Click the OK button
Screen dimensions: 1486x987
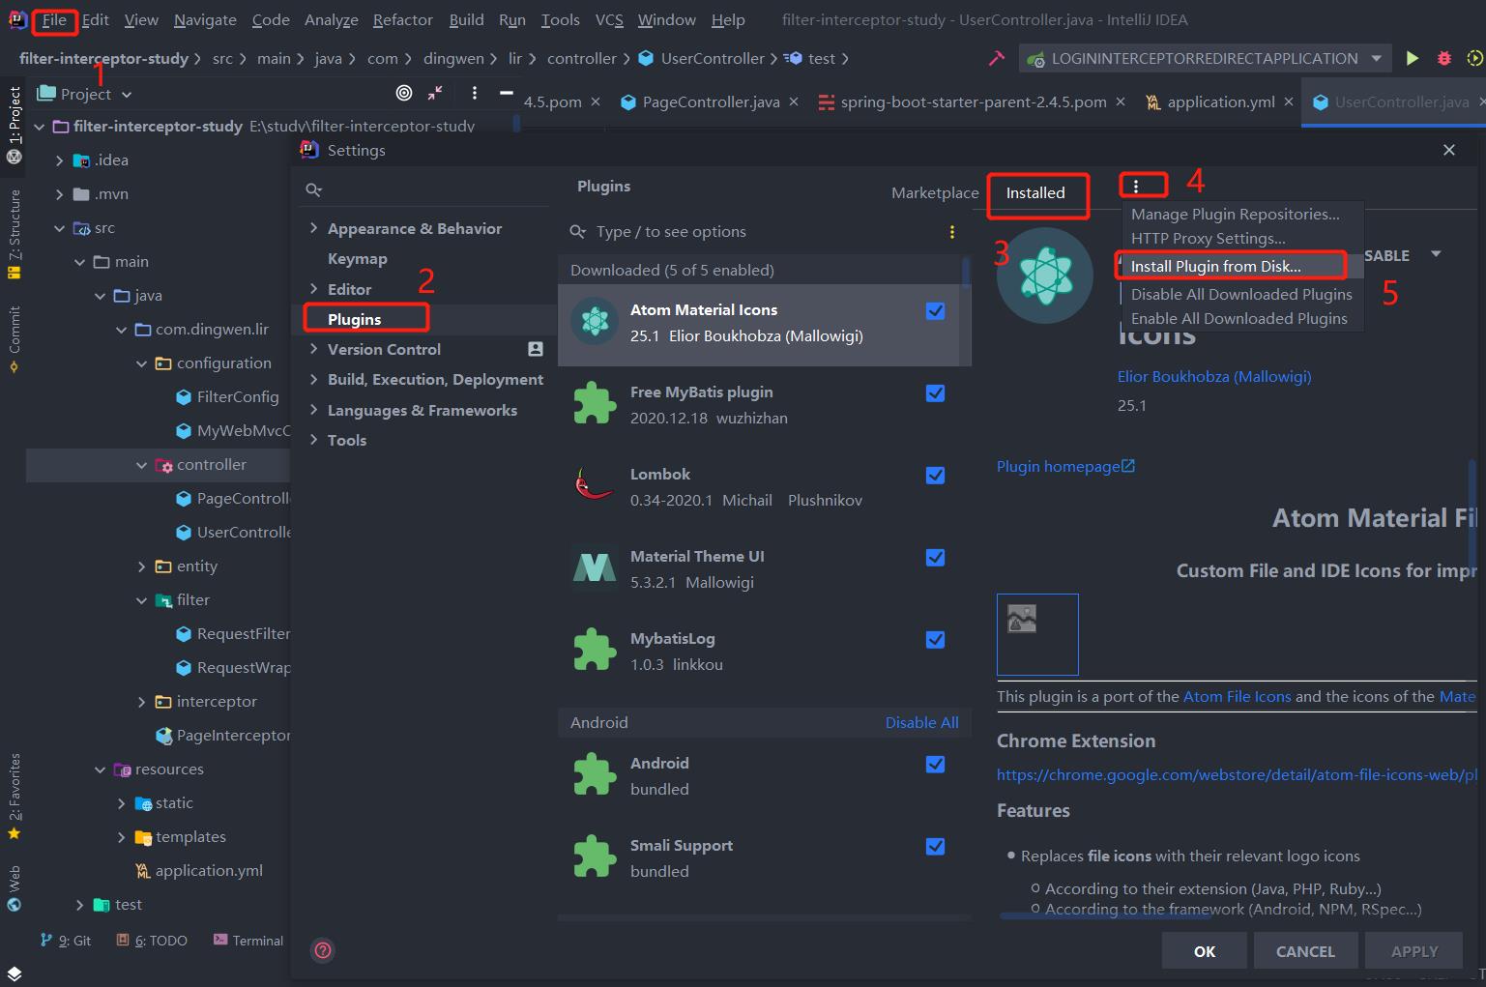click(1205, 951)
